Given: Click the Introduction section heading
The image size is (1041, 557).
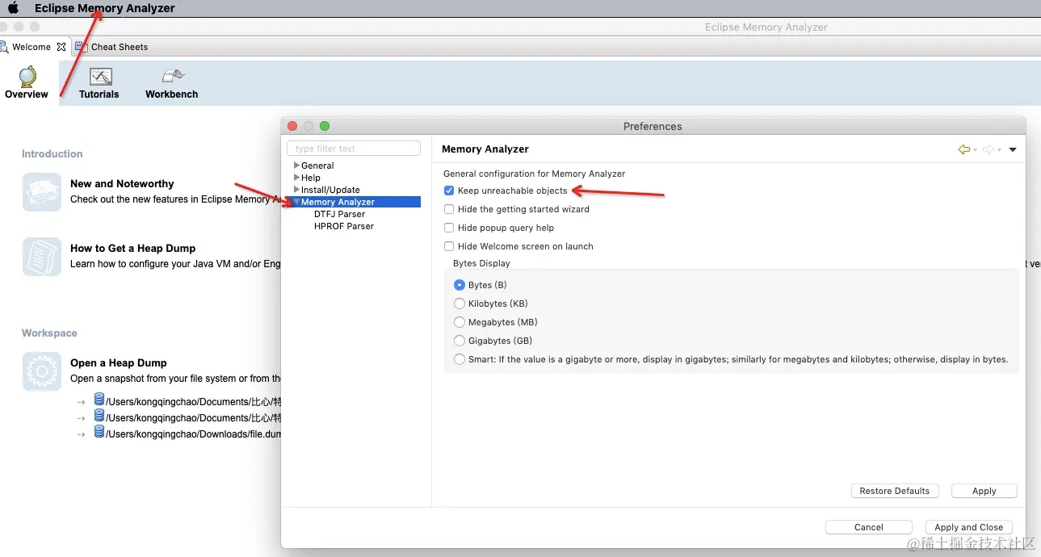Looking at the screenshot, I should pos(52,153).
